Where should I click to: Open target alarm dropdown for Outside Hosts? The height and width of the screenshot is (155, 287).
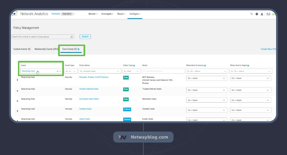click(x=250, y=110)
